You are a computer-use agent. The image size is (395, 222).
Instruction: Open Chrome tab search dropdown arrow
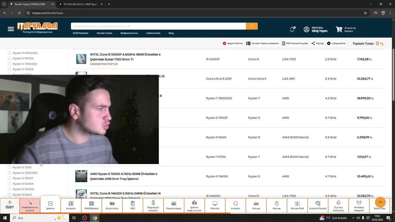click(4, 4)
